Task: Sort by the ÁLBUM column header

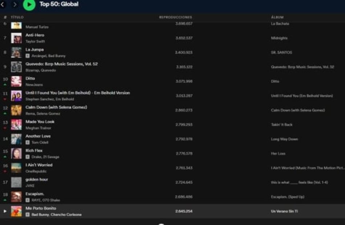Action: click(277, 17)
